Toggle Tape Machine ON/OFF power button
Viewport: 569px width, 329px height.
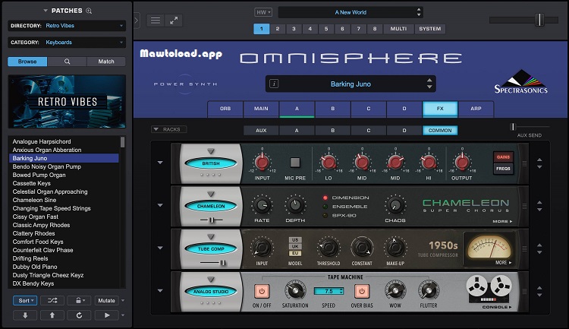[262, 291]
